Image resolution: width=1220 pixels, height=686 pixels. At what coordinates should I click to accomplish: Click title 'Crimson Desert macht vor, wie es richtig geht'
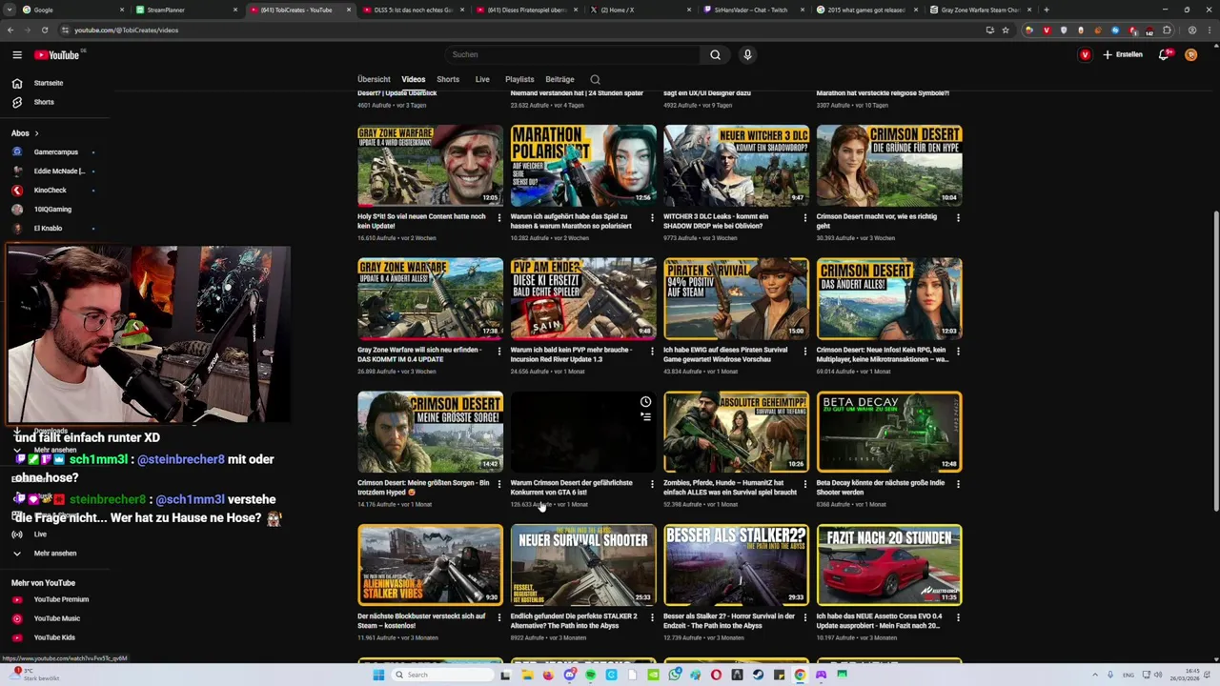[x=877, y=221]
